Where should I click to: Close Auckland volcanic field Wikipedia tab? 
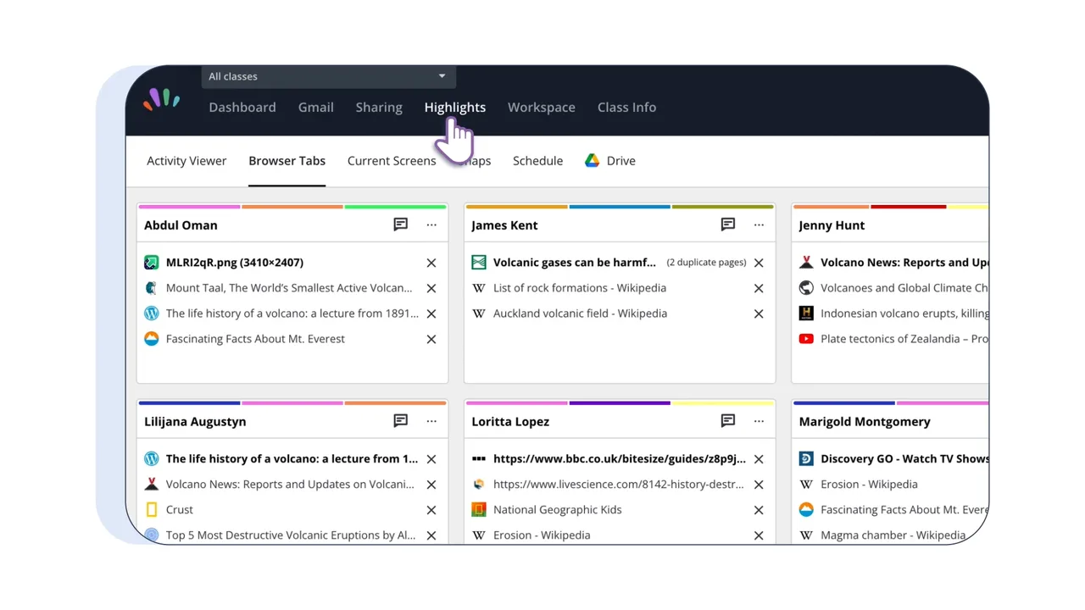pyautogui.click(x=759, y=313)
